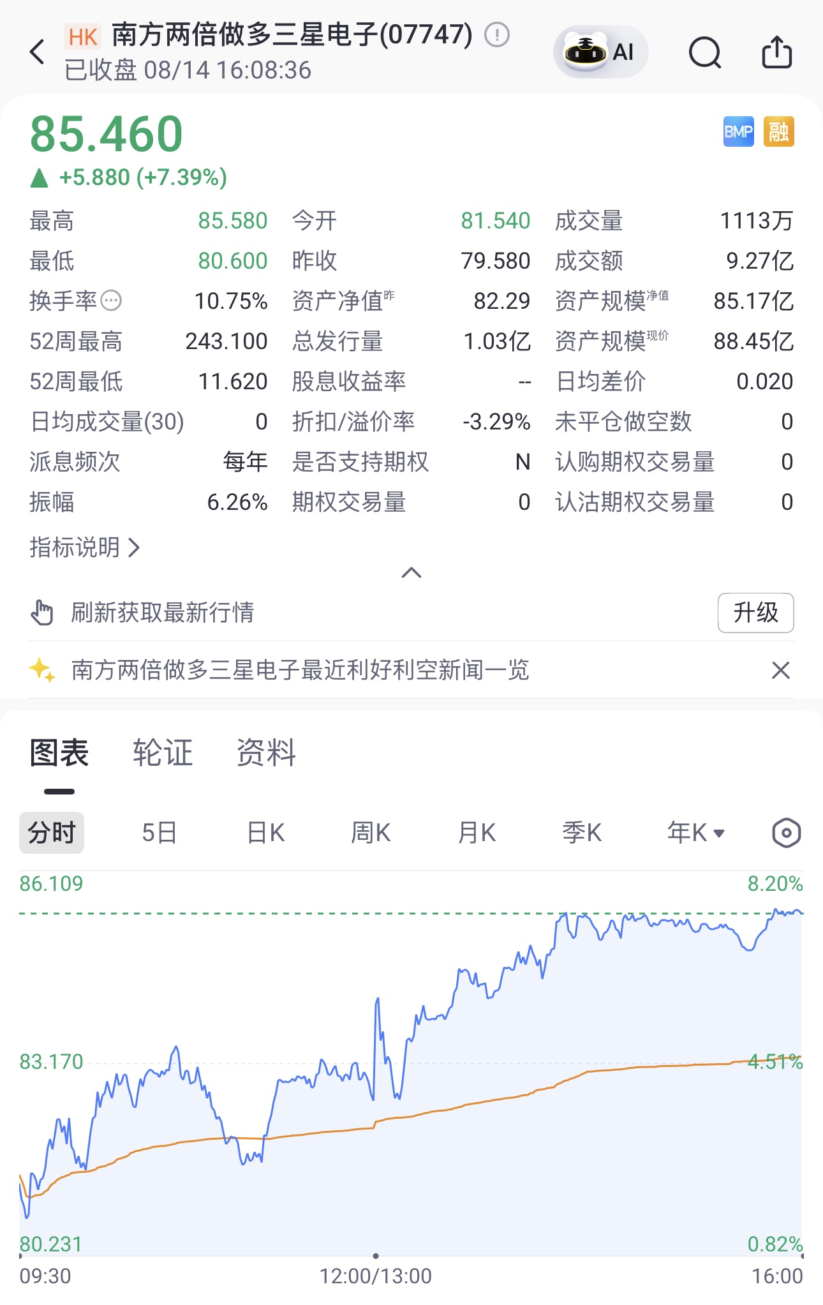Tap the 成交量 value 1113万

(x=757, y=221)
